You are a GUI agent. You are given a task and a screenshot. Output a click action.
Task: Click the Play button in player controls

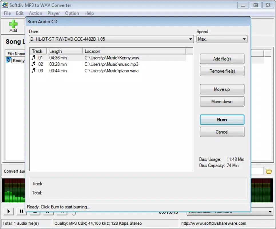[x=9, y=211]
